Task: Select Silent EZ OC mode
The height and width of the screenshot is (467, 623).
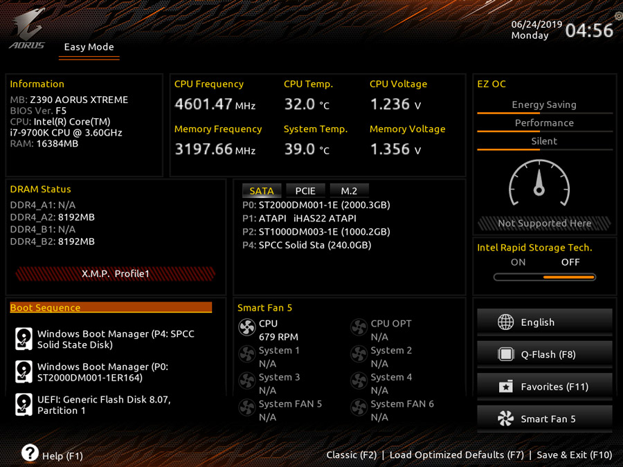Action: click(544, 142)
